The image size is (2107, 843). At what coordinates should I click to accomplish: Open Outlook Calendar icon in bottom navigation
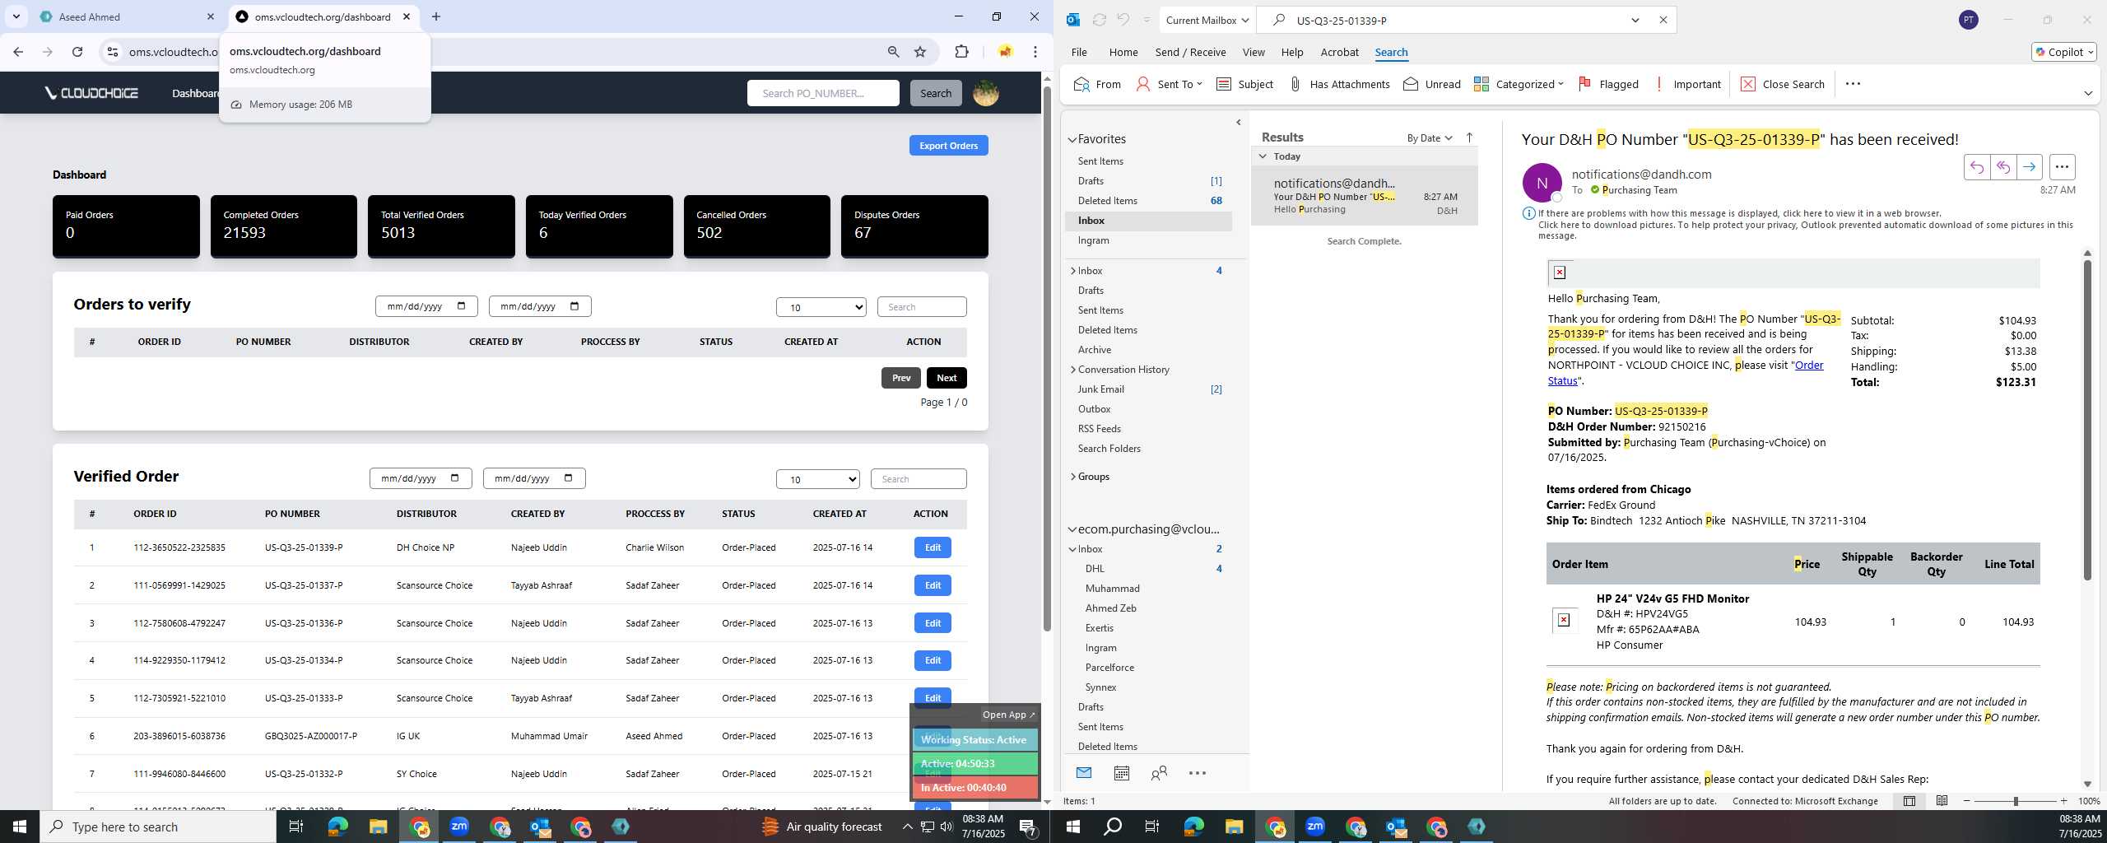click(1121, 773)
